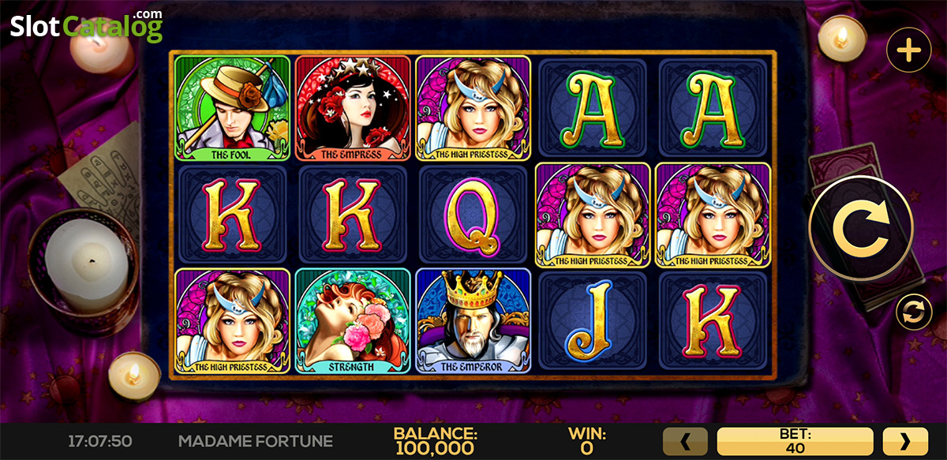Select the Strength tarot symbol
The width and height of the screenshot is (947, 460).
coord(353,320)
